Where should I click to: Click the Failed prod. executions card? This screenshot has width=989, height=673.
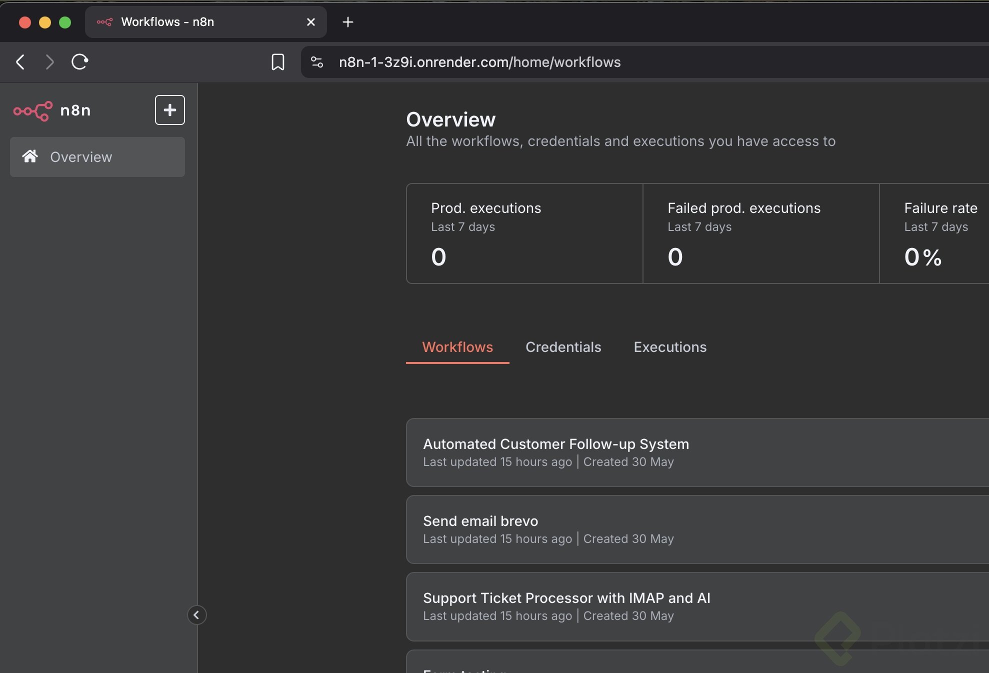click(x=760, y=233)
